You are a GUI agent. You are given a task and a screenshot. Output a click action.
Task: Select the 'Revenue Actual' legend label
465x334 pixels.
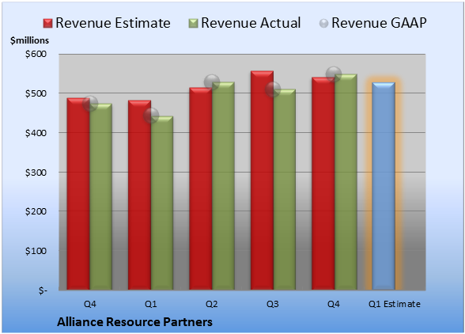click(x=251, y=23)
